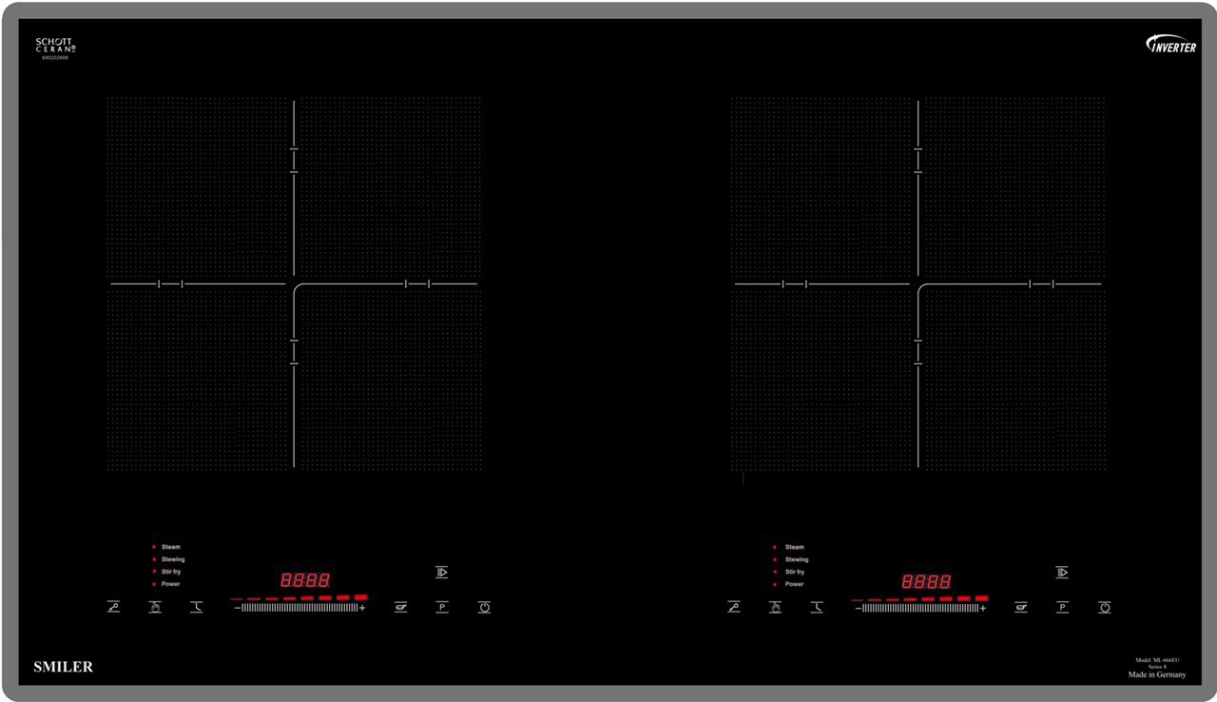Tap the P booster icon on right panel

(x=1062, y=607)
